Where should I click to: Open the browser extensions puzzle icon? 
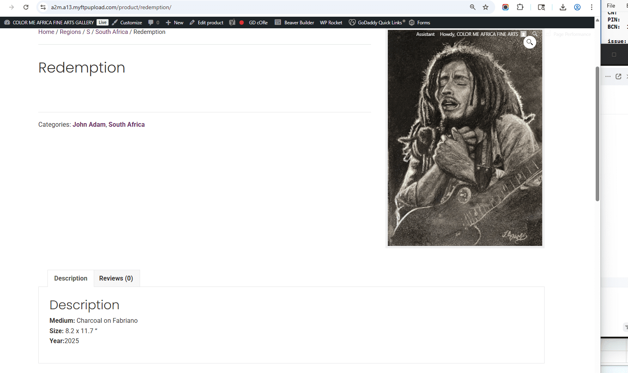520,7
